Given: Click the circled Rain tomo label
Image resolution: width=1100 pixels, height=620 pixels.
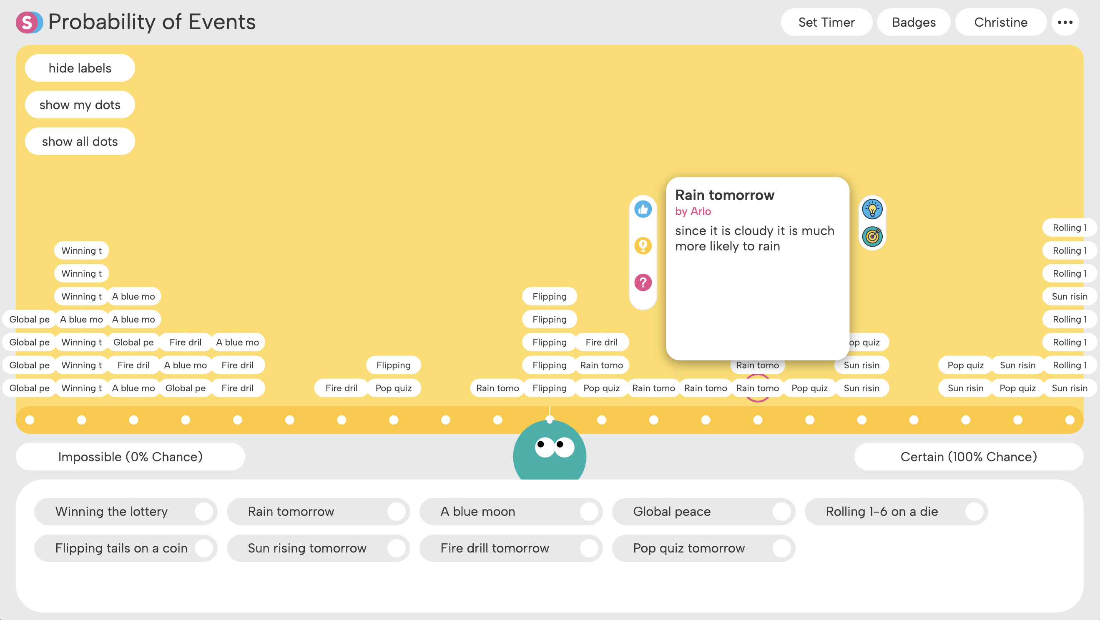Looking at the screenshot, I should [x=757, y=388].
